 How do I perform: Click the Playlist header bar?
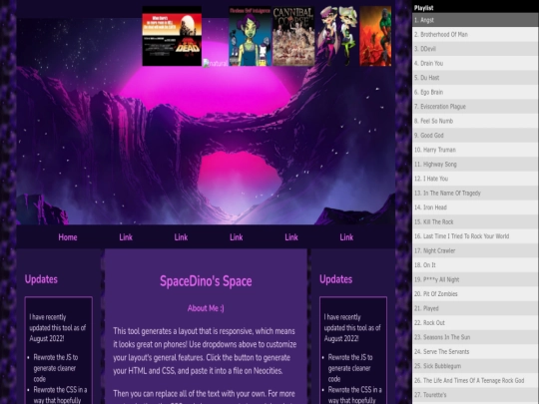tap(475, 8)
